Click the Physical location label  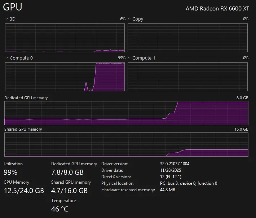tap(118, 183)
